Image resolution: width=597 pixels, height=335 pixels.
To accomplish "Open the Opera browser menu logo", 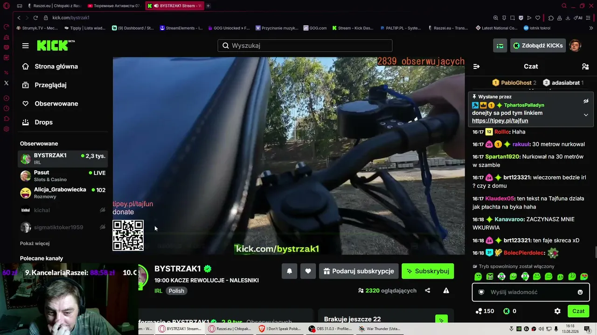I will click(x=7, y=6).
